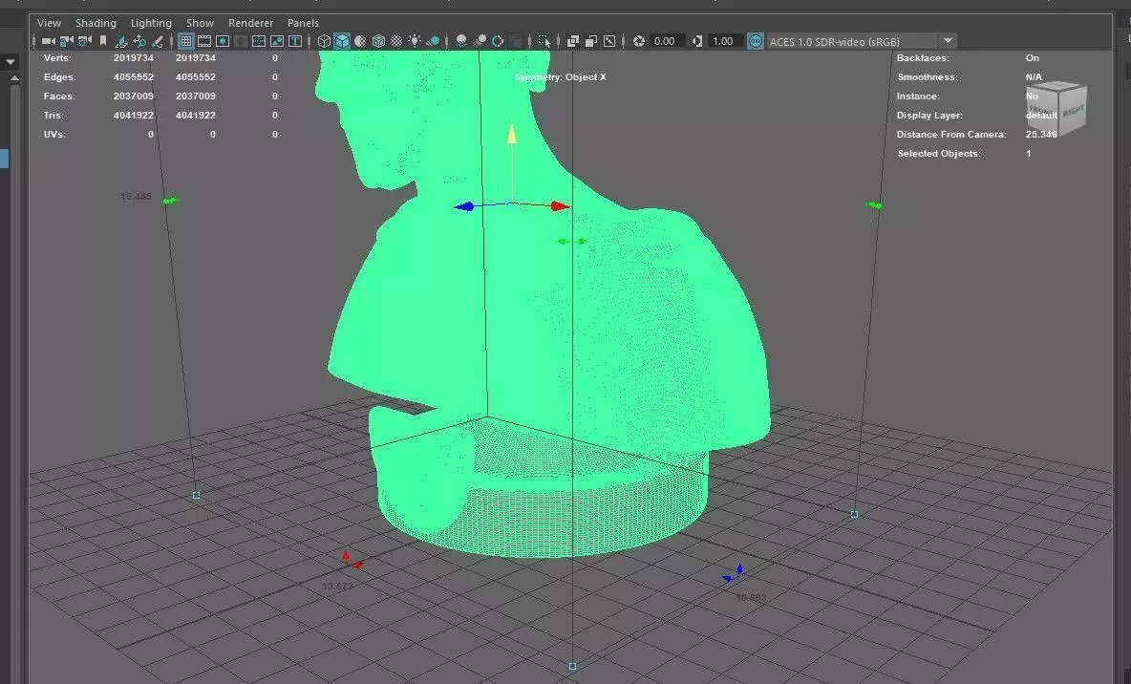Click the camera Bookmarks icon
Viewport: 1131px width, 684px height.
tap(103, 41)
